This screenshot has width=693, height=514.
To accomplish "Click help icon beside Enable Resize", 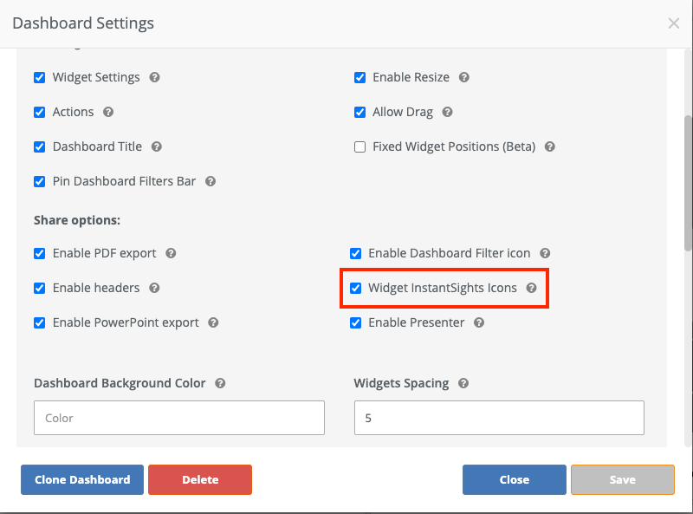I will (464, 77).
